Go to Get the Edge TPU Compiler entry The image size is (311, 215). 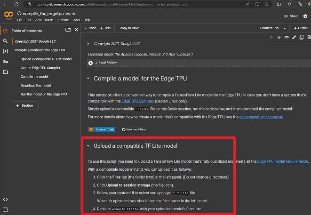(40, 68)
